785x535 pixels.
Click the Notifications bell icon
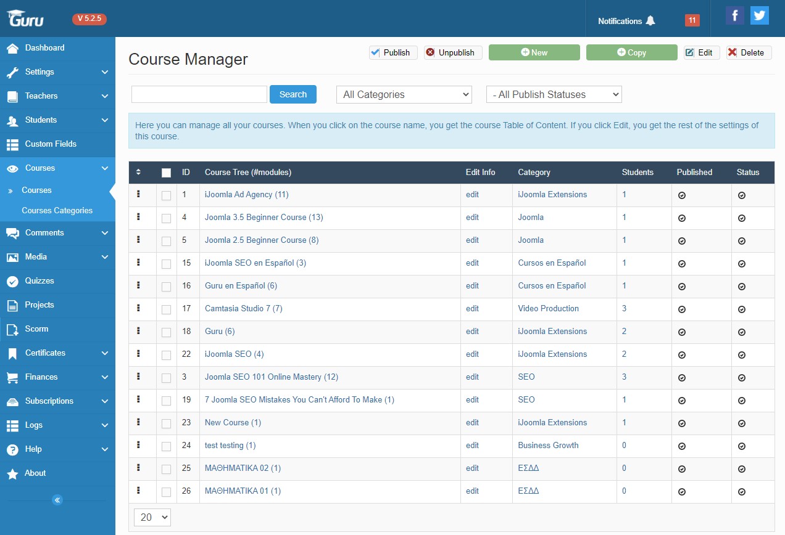click(x=650, y=21)
